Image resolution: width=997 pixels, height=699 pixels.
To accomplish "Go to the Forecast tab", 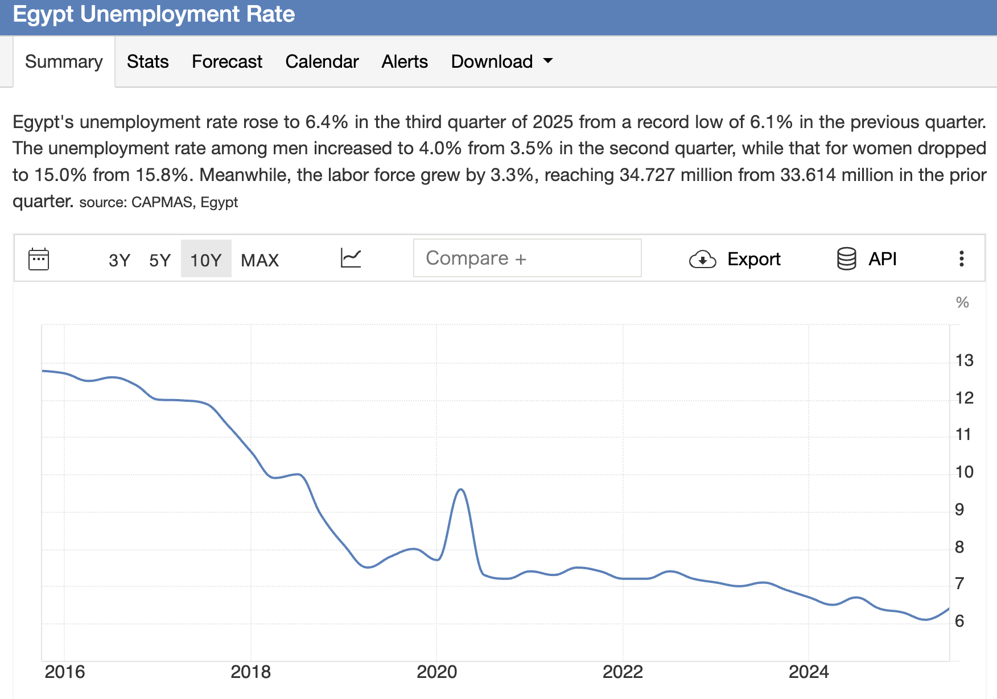I will [226, 61].
